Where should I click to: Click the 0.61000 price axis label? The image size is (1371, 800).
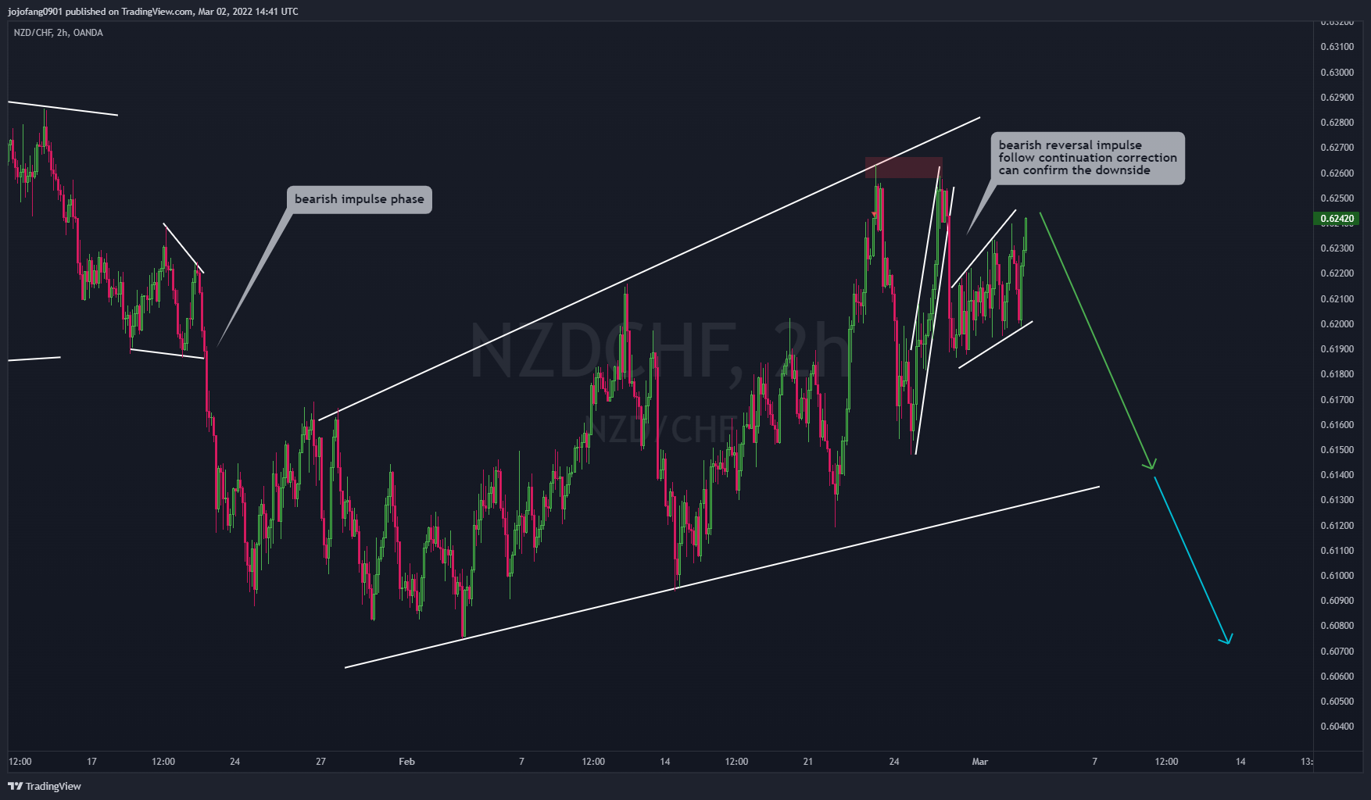pos(1337,576)
